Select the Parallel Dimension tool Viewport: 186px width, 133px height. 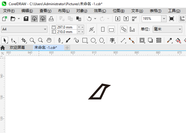pyautogui.click(x=123, y=40)
